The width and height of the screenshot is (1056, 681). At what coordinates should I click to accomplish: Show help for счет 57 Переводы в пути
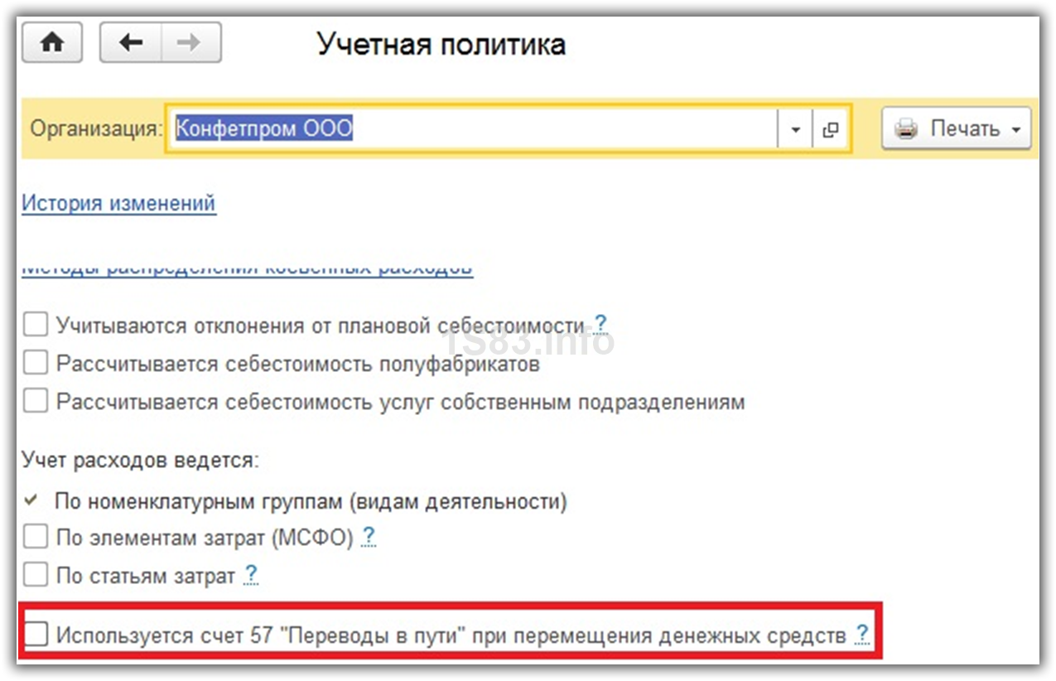(862, 635)
